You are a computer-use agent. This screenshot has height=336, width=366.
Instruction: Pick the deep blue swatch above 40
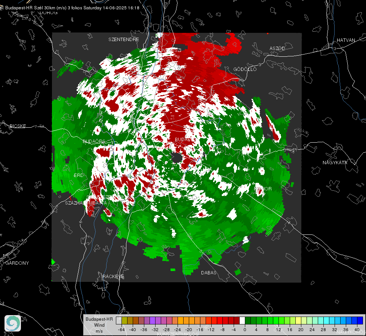360,321
